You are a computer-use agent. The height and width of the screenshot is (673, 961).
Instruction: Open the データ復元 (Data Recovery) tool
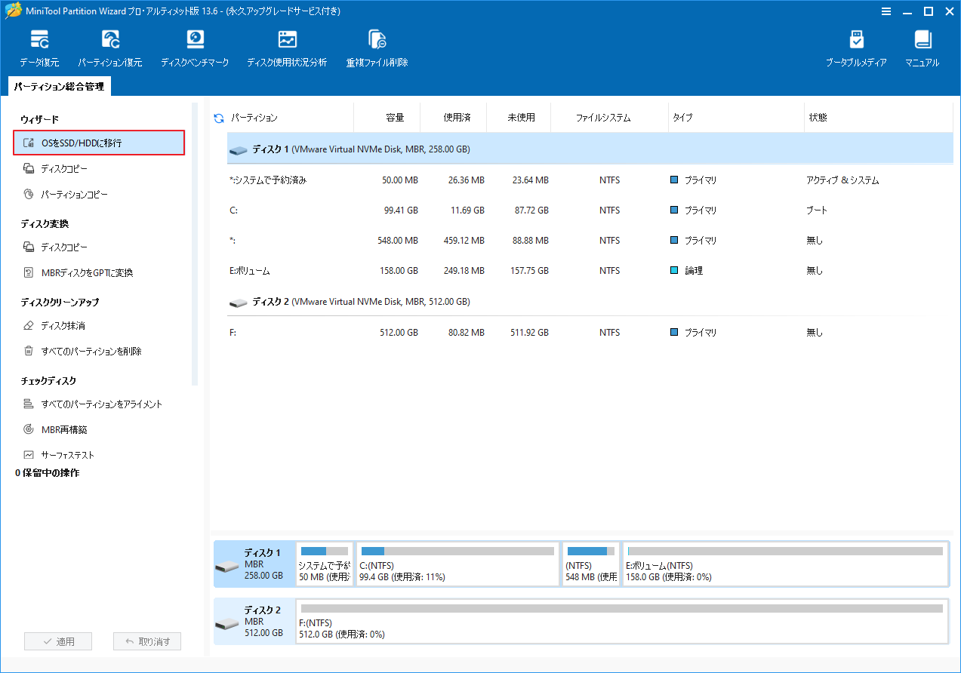(x=39, y=47)
